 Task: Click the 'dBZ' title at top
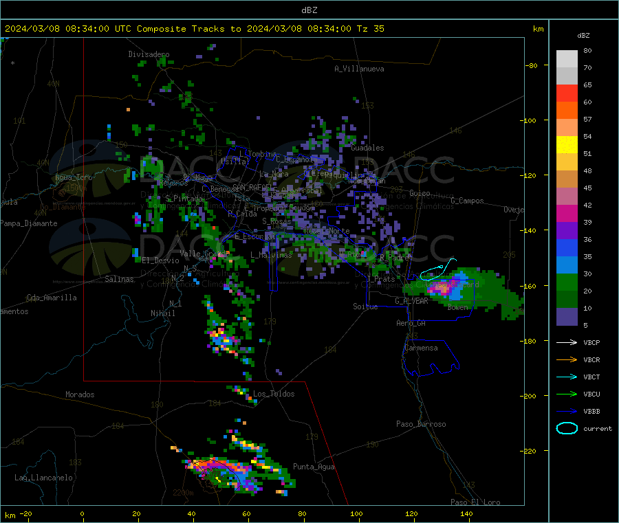pos(309,10)
